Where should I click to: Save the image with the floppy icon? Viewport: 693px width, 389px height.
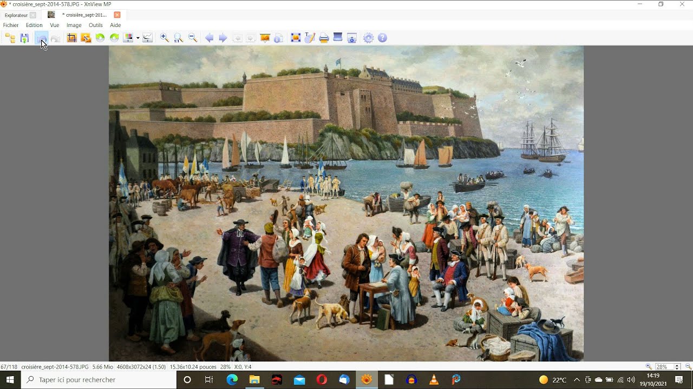(24, 38)
